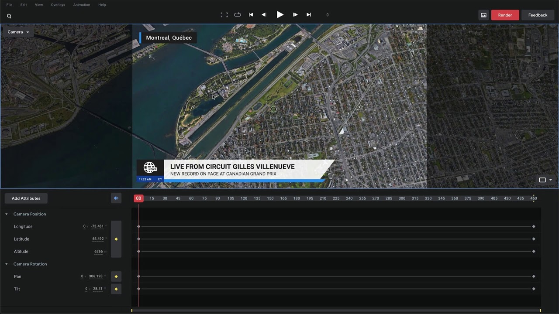559x314 pixels.
Task: Select the Longitude start keyframe
Action: [x=138, y=226]
